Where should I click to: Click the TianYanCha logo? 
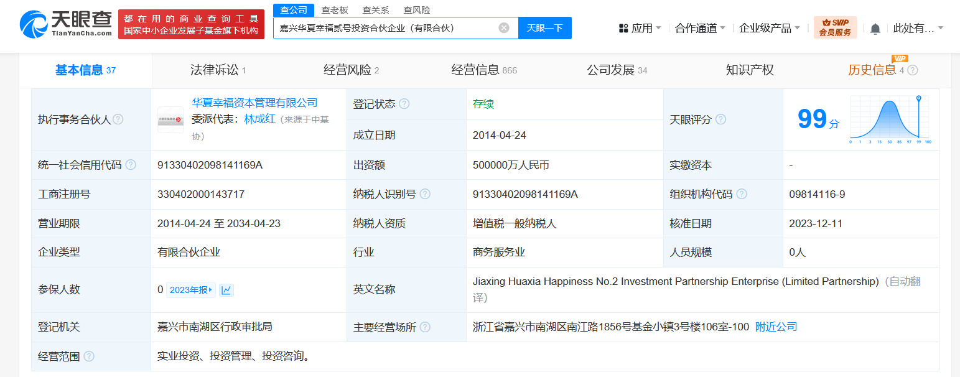[65, 25]
